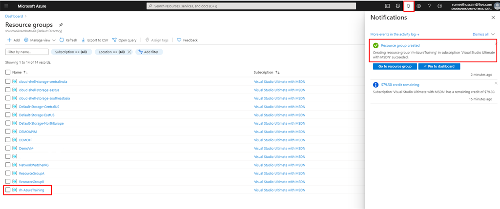Open More events in the activity log

[x=395, y=34]
